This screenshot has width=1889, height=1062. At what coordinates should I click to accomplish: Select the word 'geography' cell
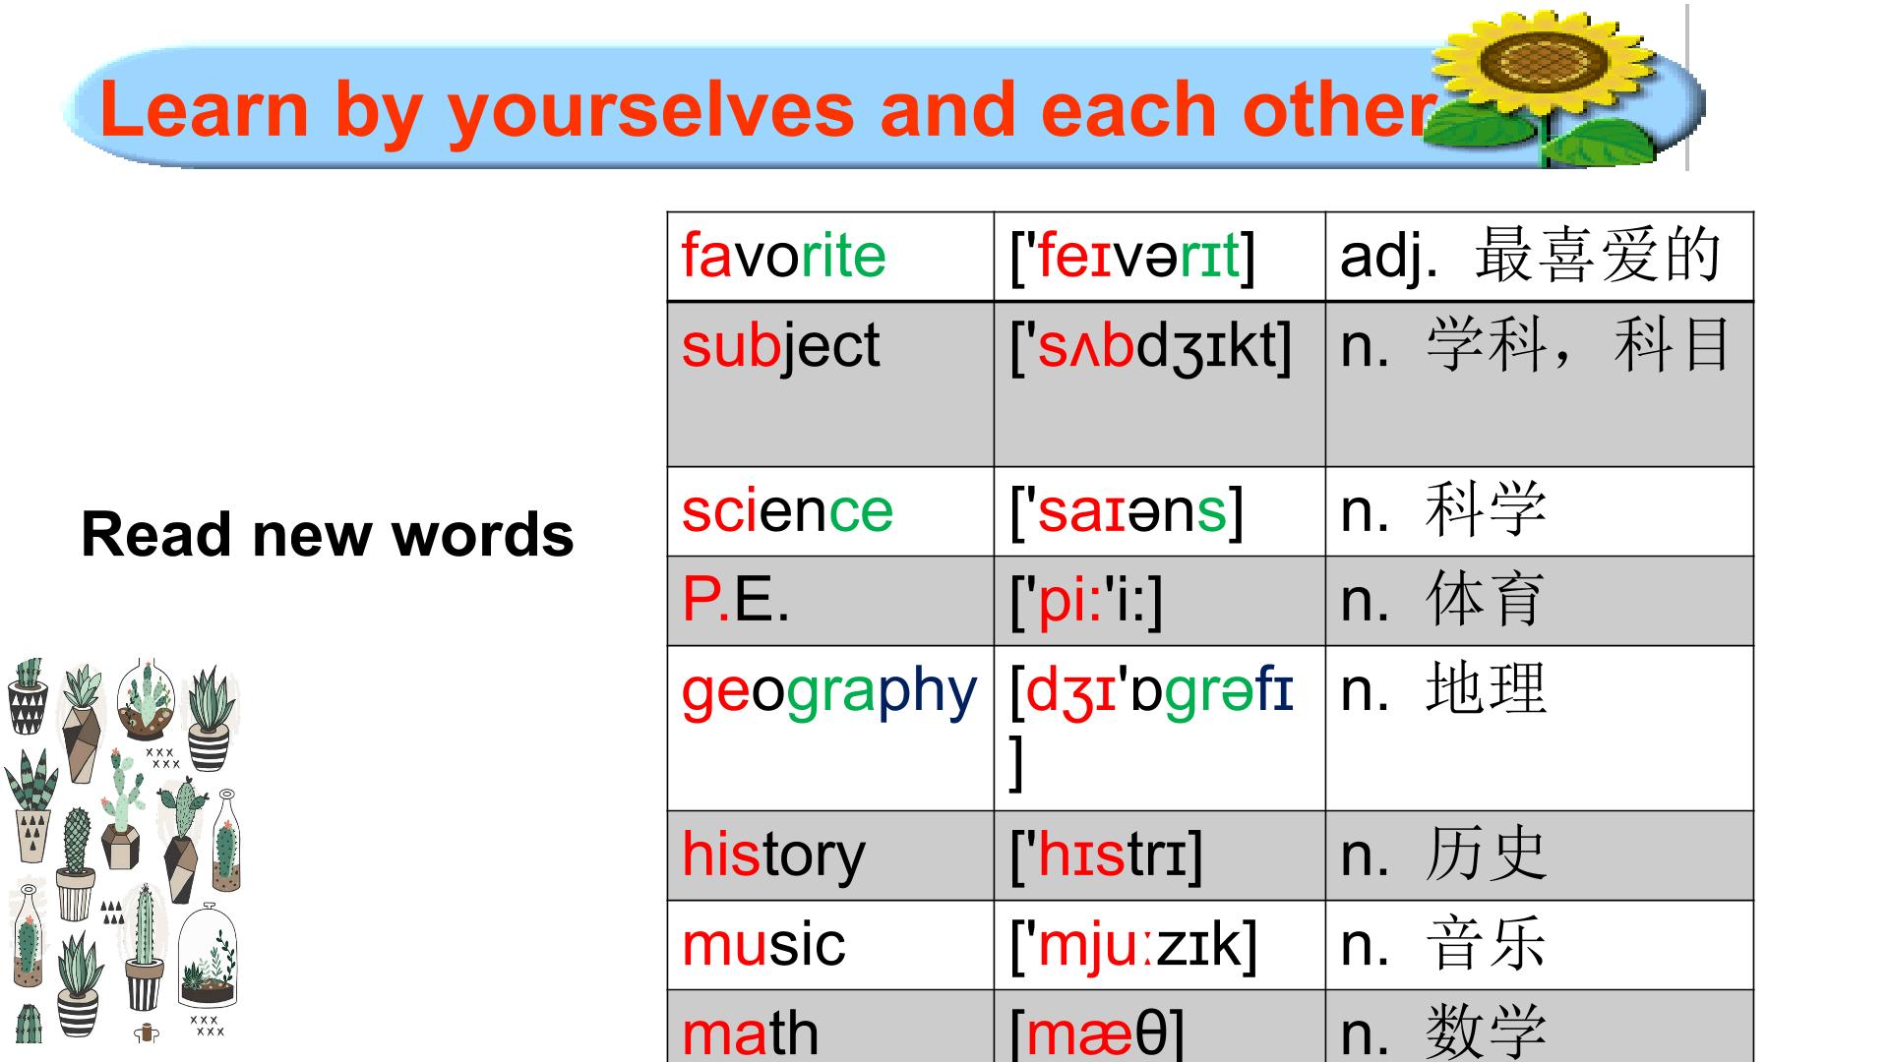coord(830,728)
